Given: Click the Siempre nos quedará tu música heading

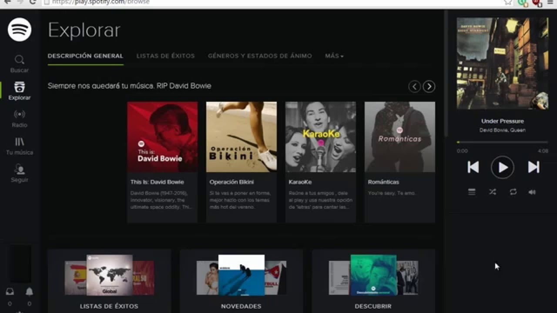Looking at the screenshot, I should [129, 86].
